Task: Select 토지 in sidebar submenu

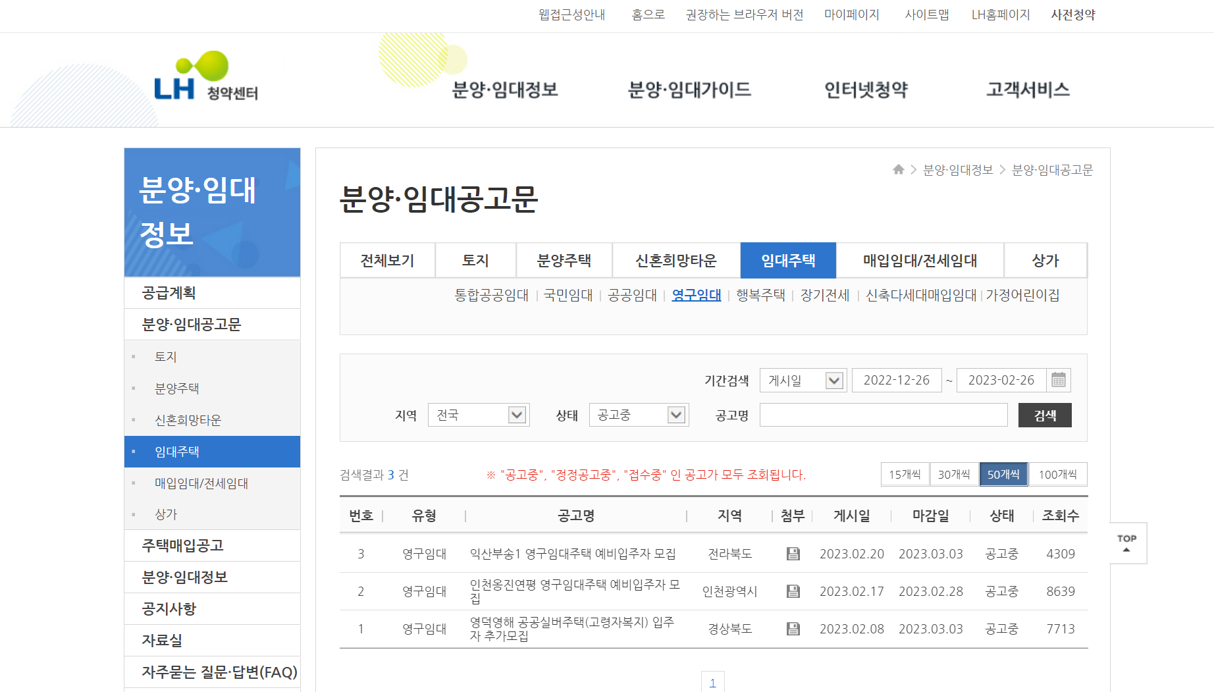Action: point(212,357)
